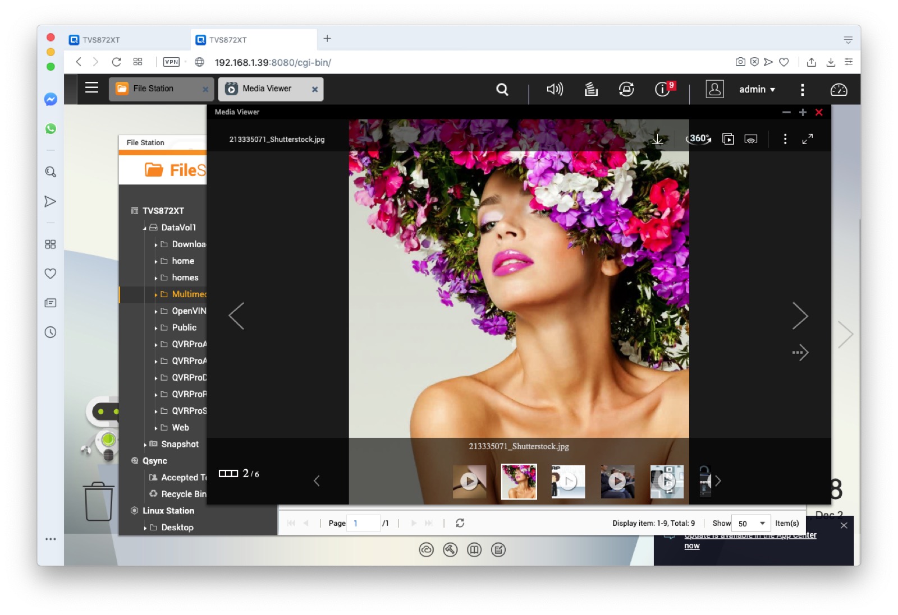This screenshot has height=615, width=898.
Task: Collapse the DataVol1 tree node
Action: coord(145,228)
